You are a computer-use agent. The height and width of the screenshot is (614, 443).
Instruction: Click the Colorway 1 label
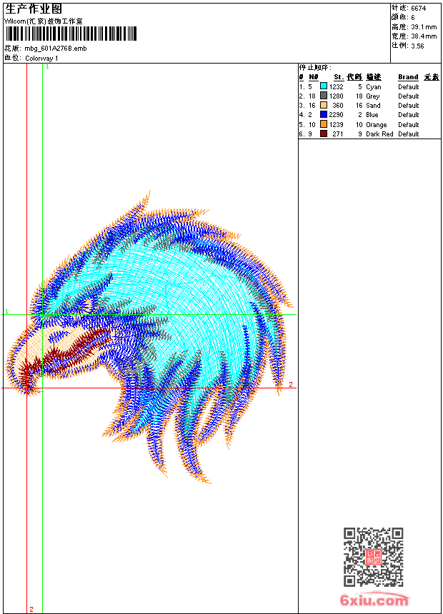coord(41,58)
